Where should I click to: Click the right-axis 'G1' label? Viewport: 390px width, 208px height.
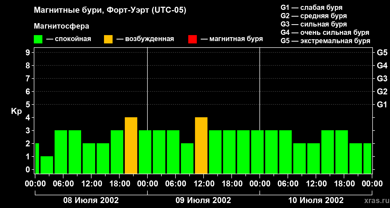pyautogui.click(x=382, y=105)
